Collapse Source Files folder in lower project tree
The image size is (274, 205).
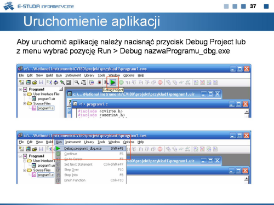[x=25, y=170]
